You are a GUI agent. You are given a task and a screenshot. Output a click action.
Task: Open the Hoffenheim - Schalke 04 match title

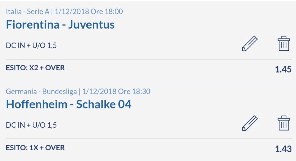pos(68,104)
